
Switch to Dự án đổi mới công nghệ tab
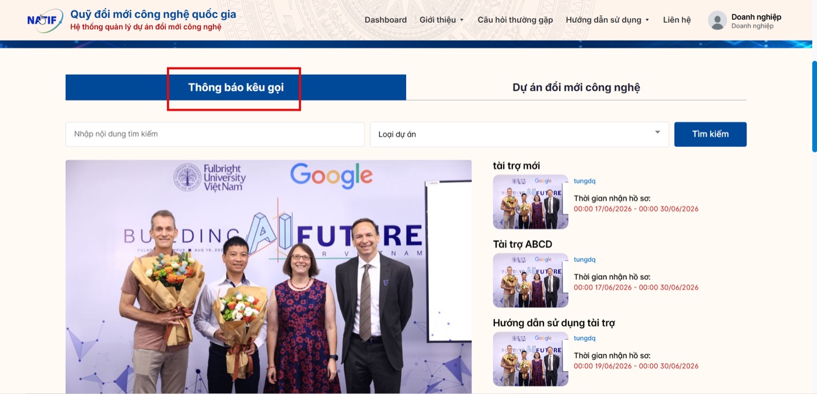pos(577,87)
